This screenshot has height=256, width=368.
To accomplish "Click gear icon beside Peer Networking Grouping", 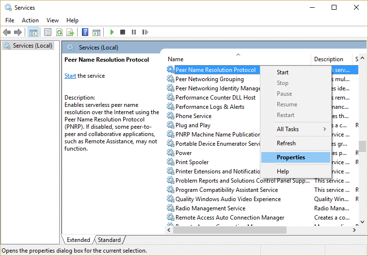I will click(x=170, y=79).
